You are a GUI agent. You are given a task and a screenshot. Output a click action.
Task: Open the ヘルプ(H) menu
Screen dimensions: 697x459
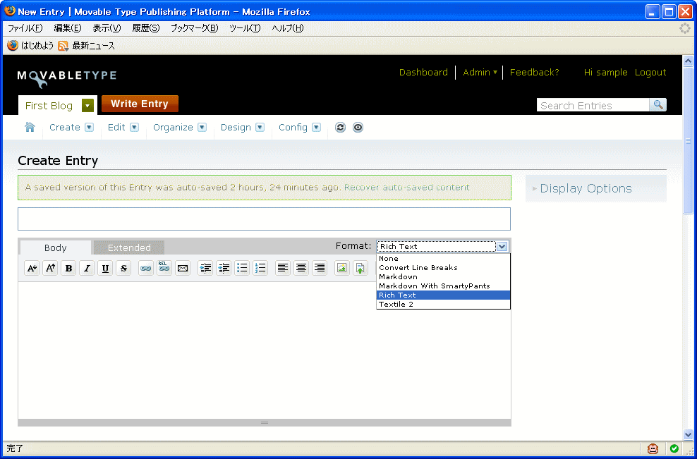point(288,28)
